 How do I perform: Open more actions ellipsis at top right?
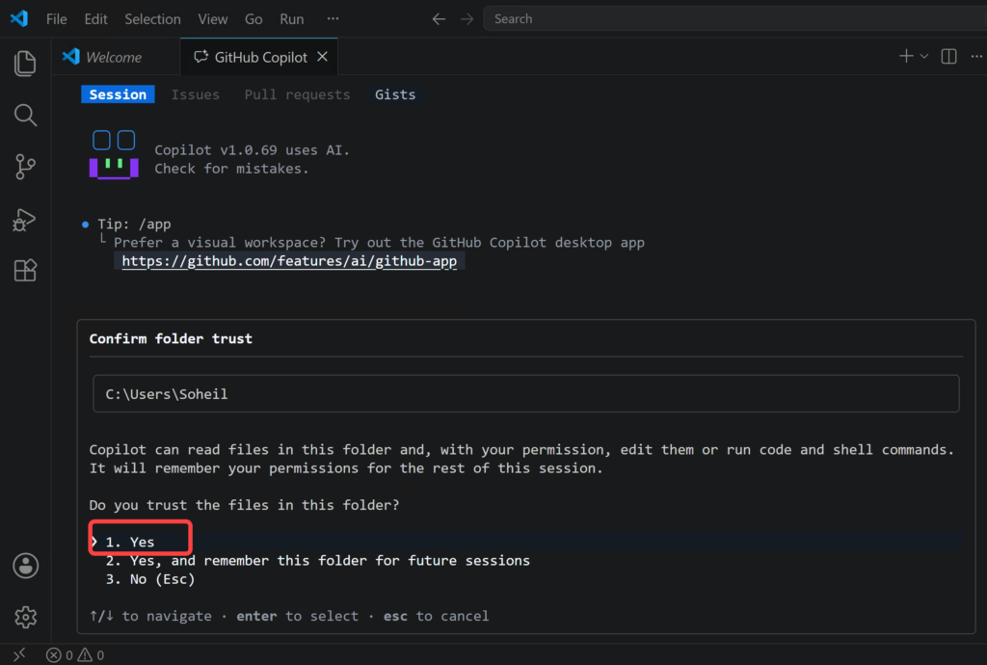[x=976, y=56]
